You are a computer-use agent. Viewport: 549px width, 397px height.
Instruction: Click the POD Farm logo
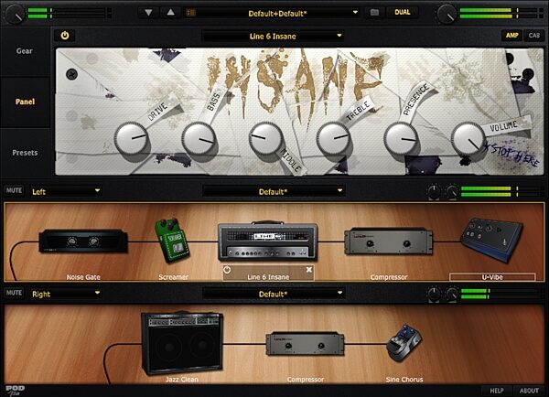pyautogui.click(x=15, y=391)
